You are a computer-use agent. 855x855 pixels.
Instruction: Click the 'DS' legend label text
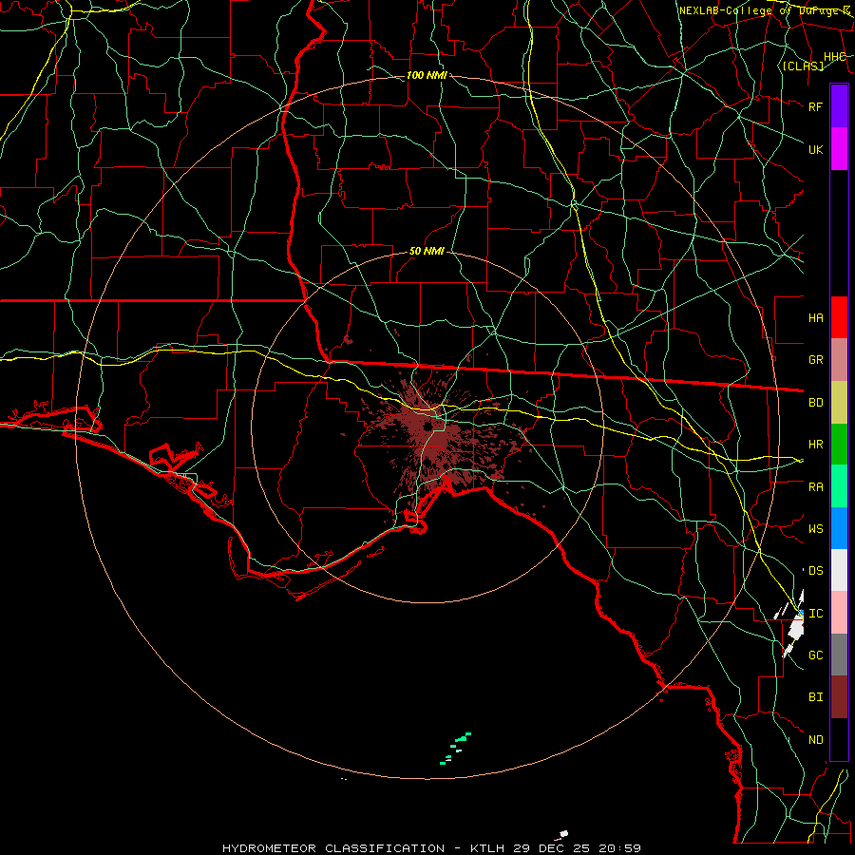pos(816,571)
